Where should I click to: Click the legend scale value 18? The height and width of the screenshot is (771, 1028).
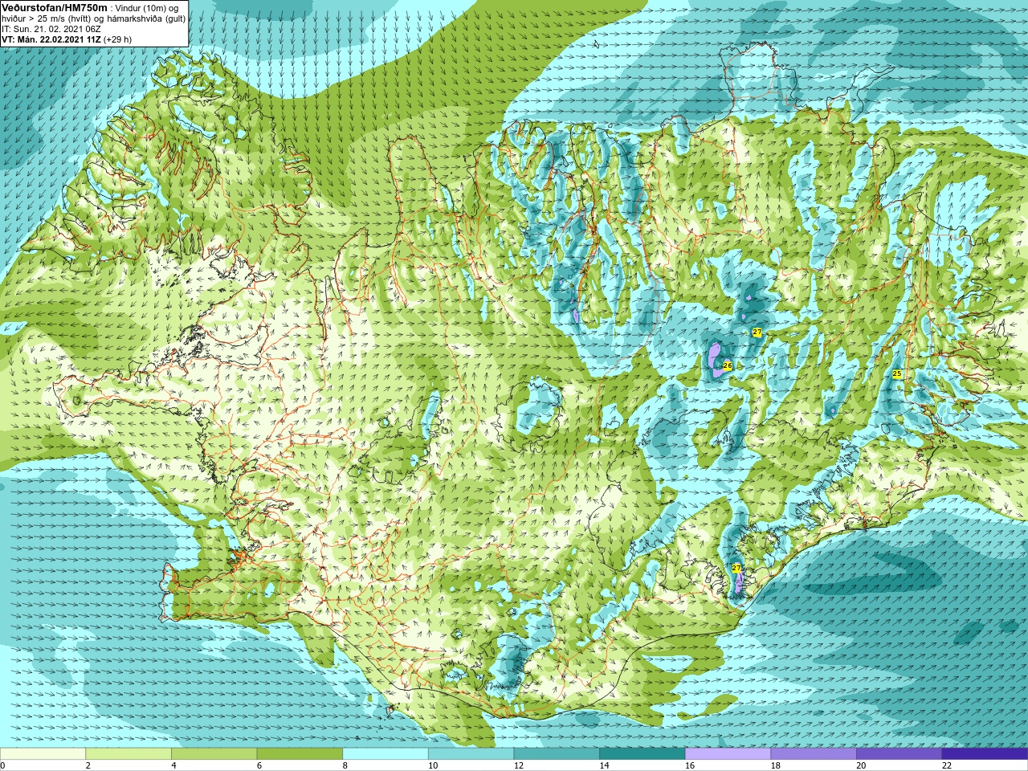point(776,766)
